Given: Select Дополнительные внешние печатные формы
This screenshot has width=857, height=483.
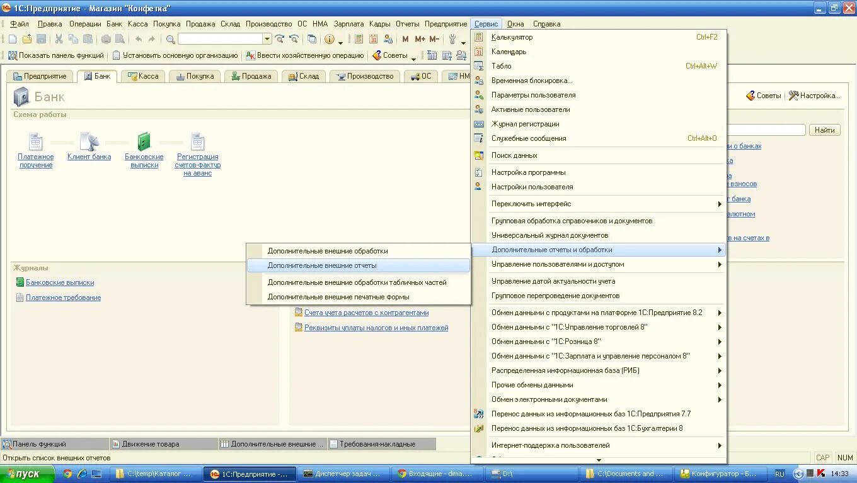Looking at the screenshot, I should point(358,297).
